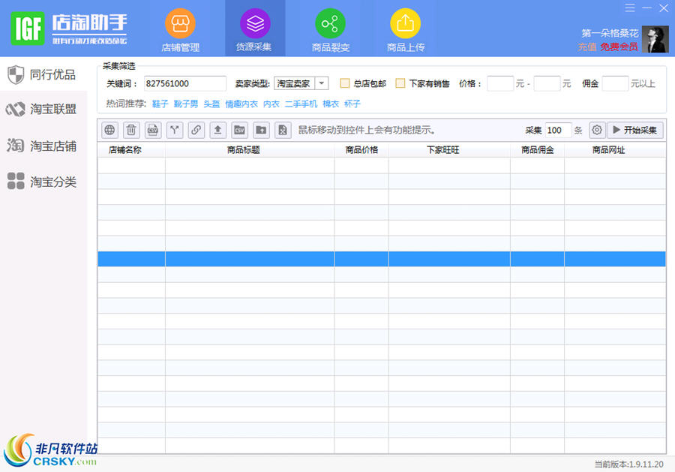This screenshot has width=675, height=472.
Task: Click the upload arrow toolbar icon
Action: point(217,130)
